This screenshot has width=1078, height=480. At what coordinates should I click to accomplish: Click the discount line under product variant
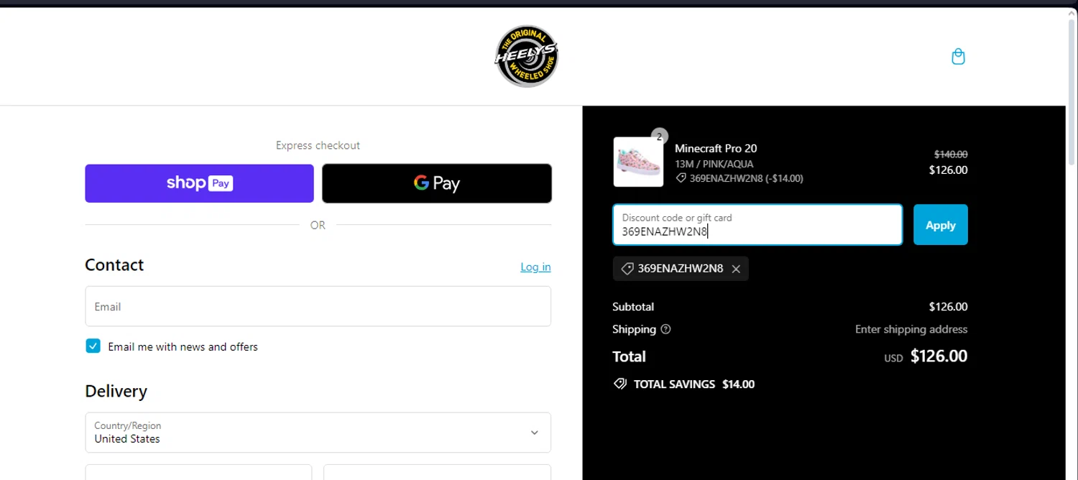click(740, 178)
